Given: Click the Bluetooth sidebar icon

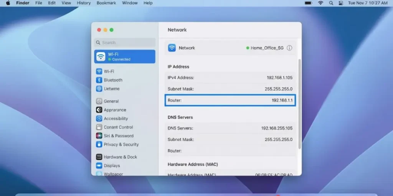Looking at the screenshot, I should (x=99, y=80).
